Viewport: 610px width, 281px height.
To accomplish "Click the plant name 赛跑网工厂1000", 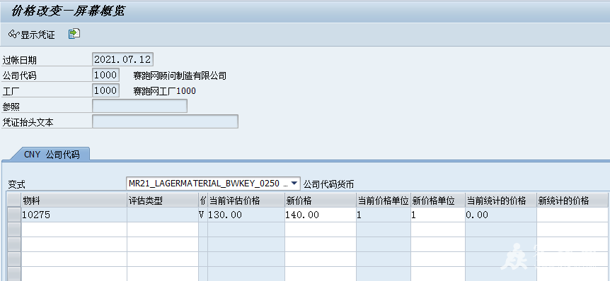I will (164, 91).
